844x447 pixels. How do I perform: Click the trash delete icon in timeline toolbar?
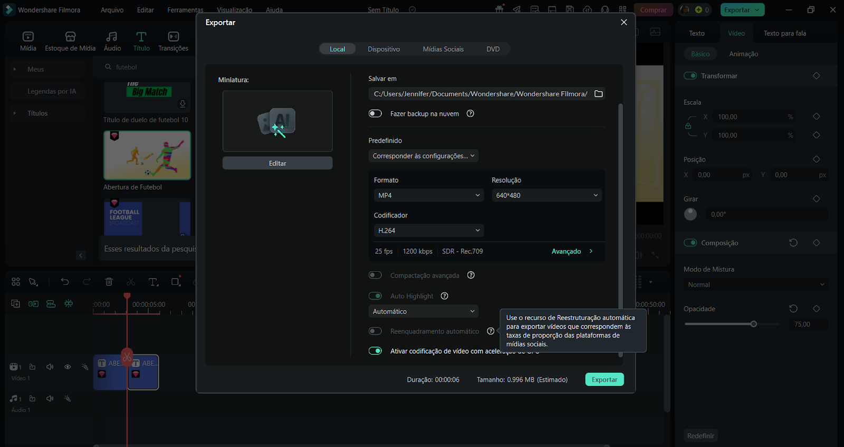(109, 282)
